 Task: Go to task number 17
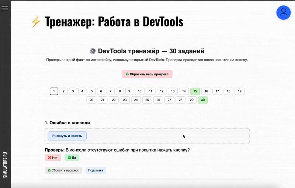[217, 91]
